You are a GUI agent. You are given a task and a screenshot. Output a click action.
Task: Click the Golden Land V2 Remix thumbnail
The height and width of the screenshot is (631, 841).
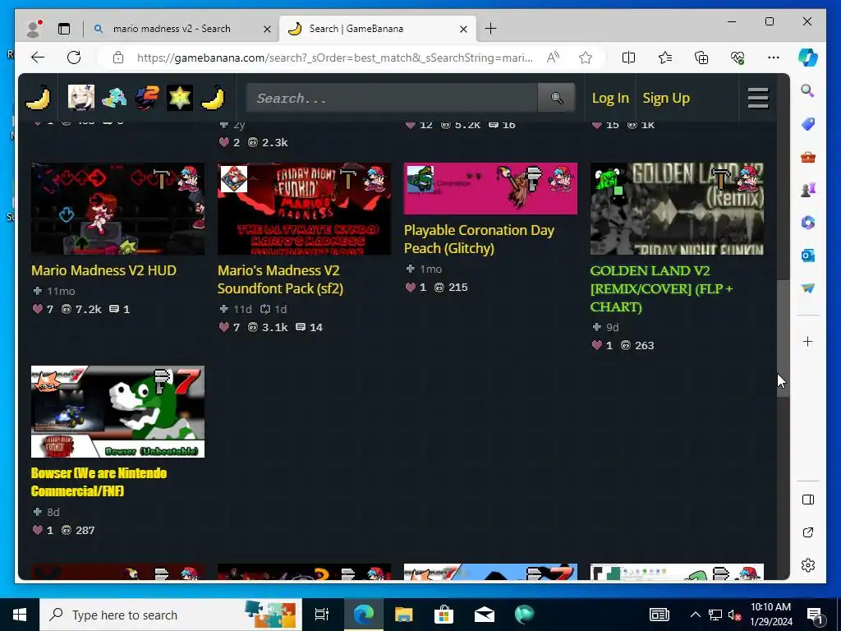click(x=677, y=209)
